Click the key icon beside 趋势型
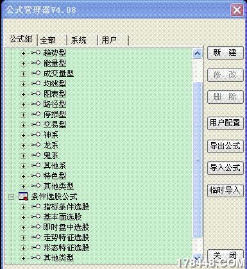The image size is (247, 269). point(35,53)
